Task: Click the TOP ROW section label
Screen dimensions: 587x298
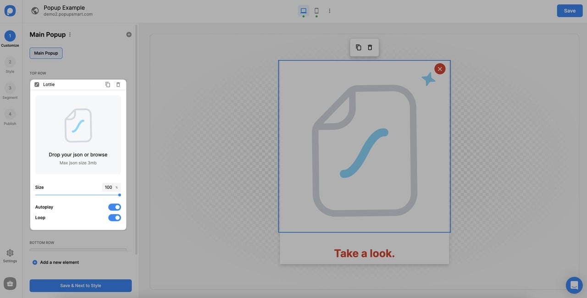Action: point(38,73)
